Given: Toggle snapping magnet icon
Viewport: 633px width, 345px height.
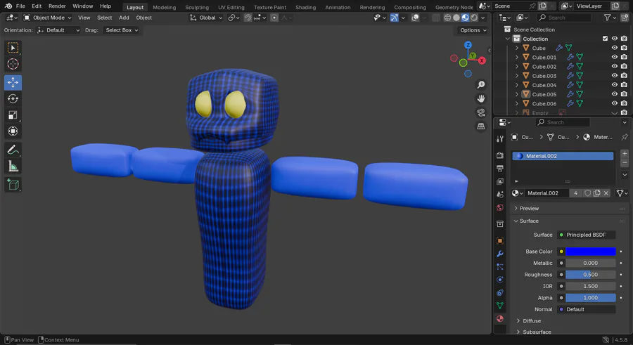Looking at the screenshot, I should [x=248, y=18].
